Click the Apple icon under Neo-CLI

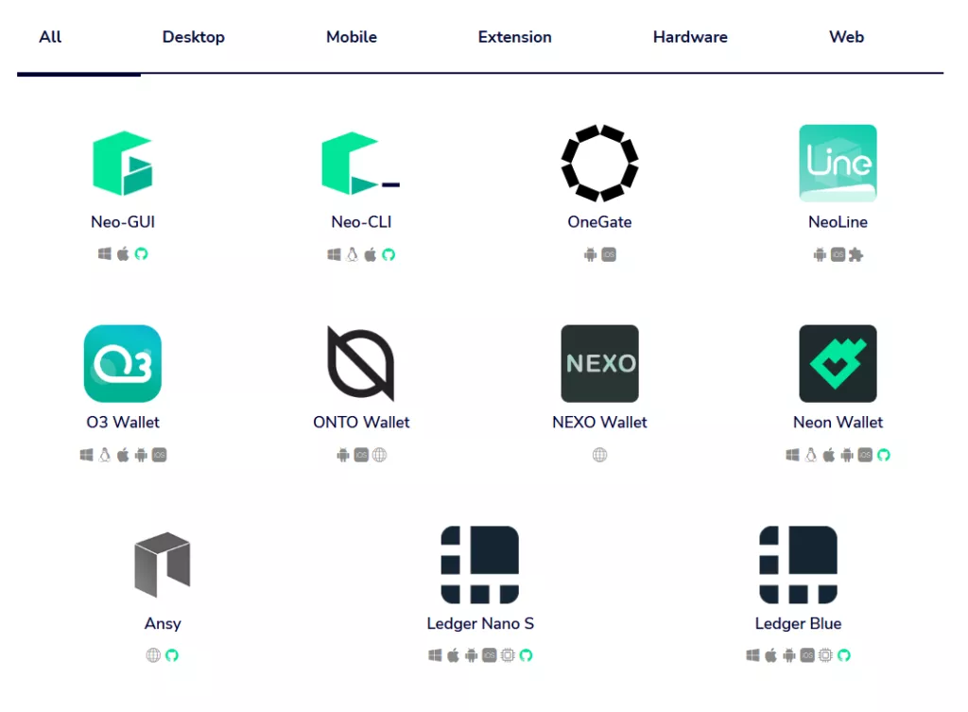tap(370, 254)
